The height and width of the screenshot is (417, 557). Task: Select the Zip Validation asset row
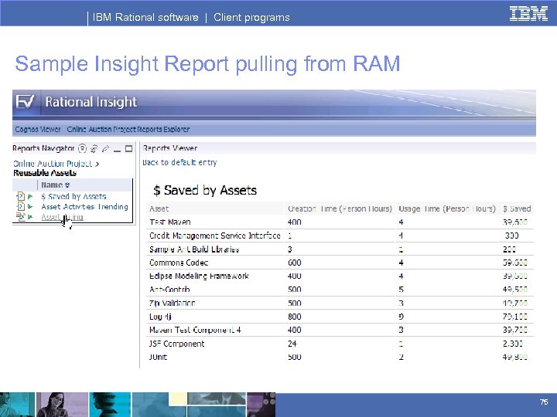tap(340, 303)
